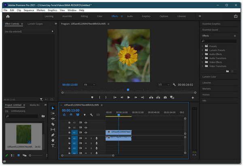Select the Ripple Edit tool
Viewport: 243px width, 166px height.
point(53,119)
